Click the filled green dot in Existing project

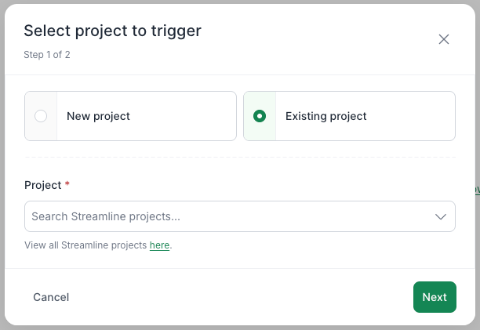click(x=260, y=116)
